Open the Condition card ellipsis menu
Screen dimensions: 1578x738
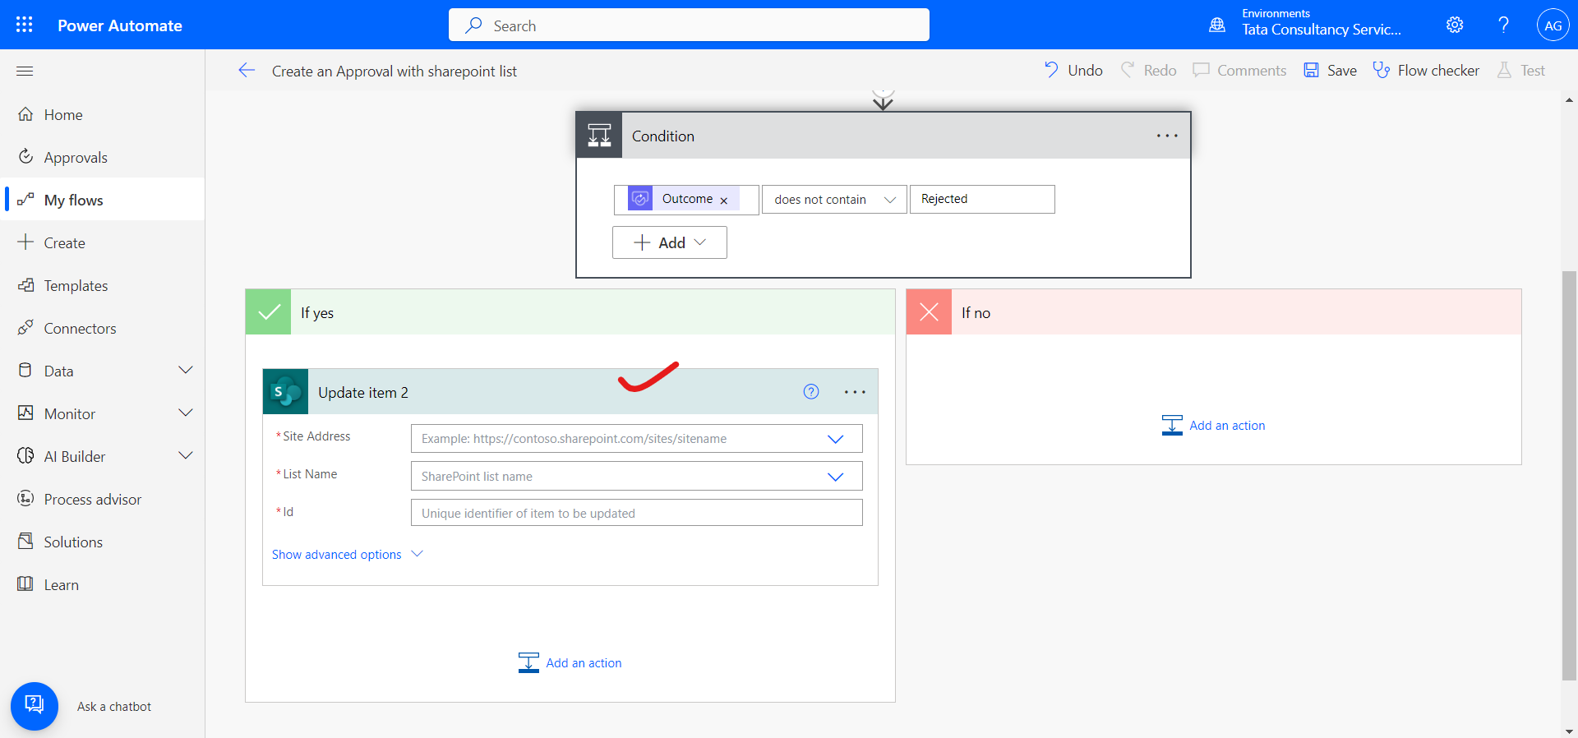coord(1166,136)
